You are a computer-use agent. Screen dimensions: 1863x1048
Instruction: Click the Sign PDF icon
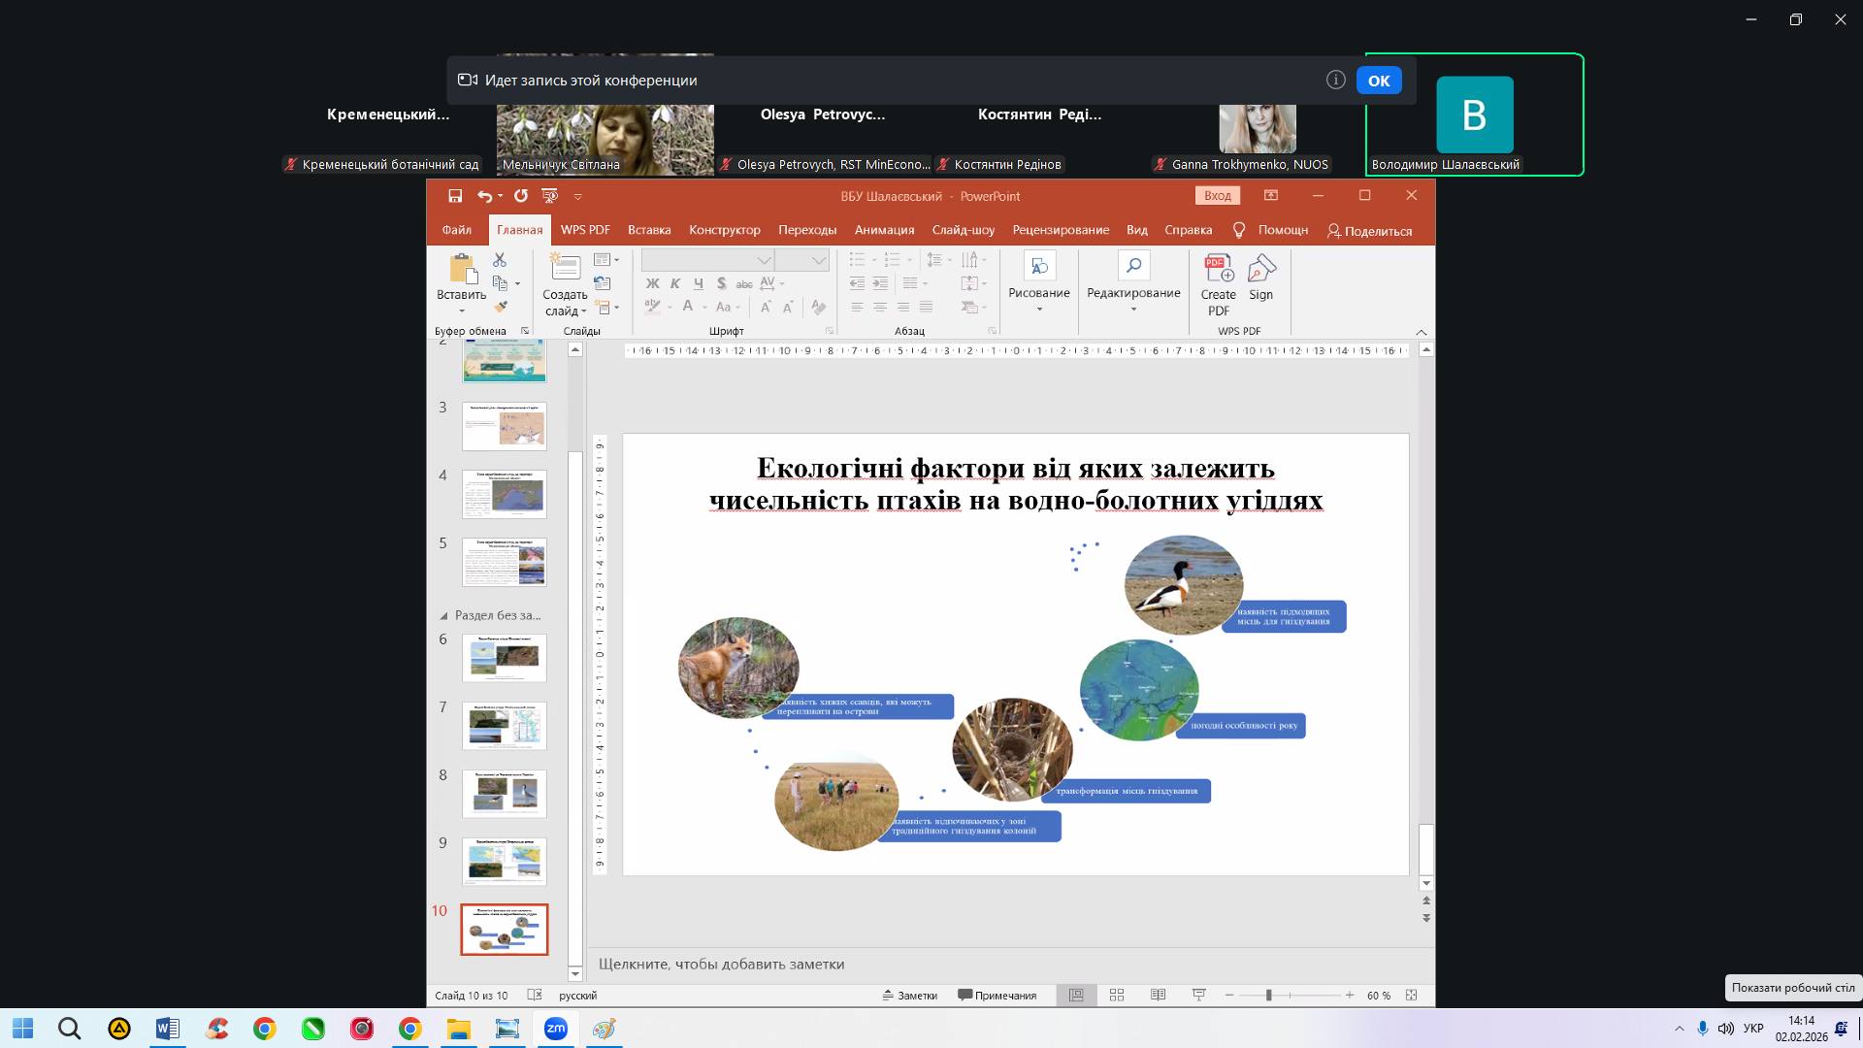click(1261, 278)
